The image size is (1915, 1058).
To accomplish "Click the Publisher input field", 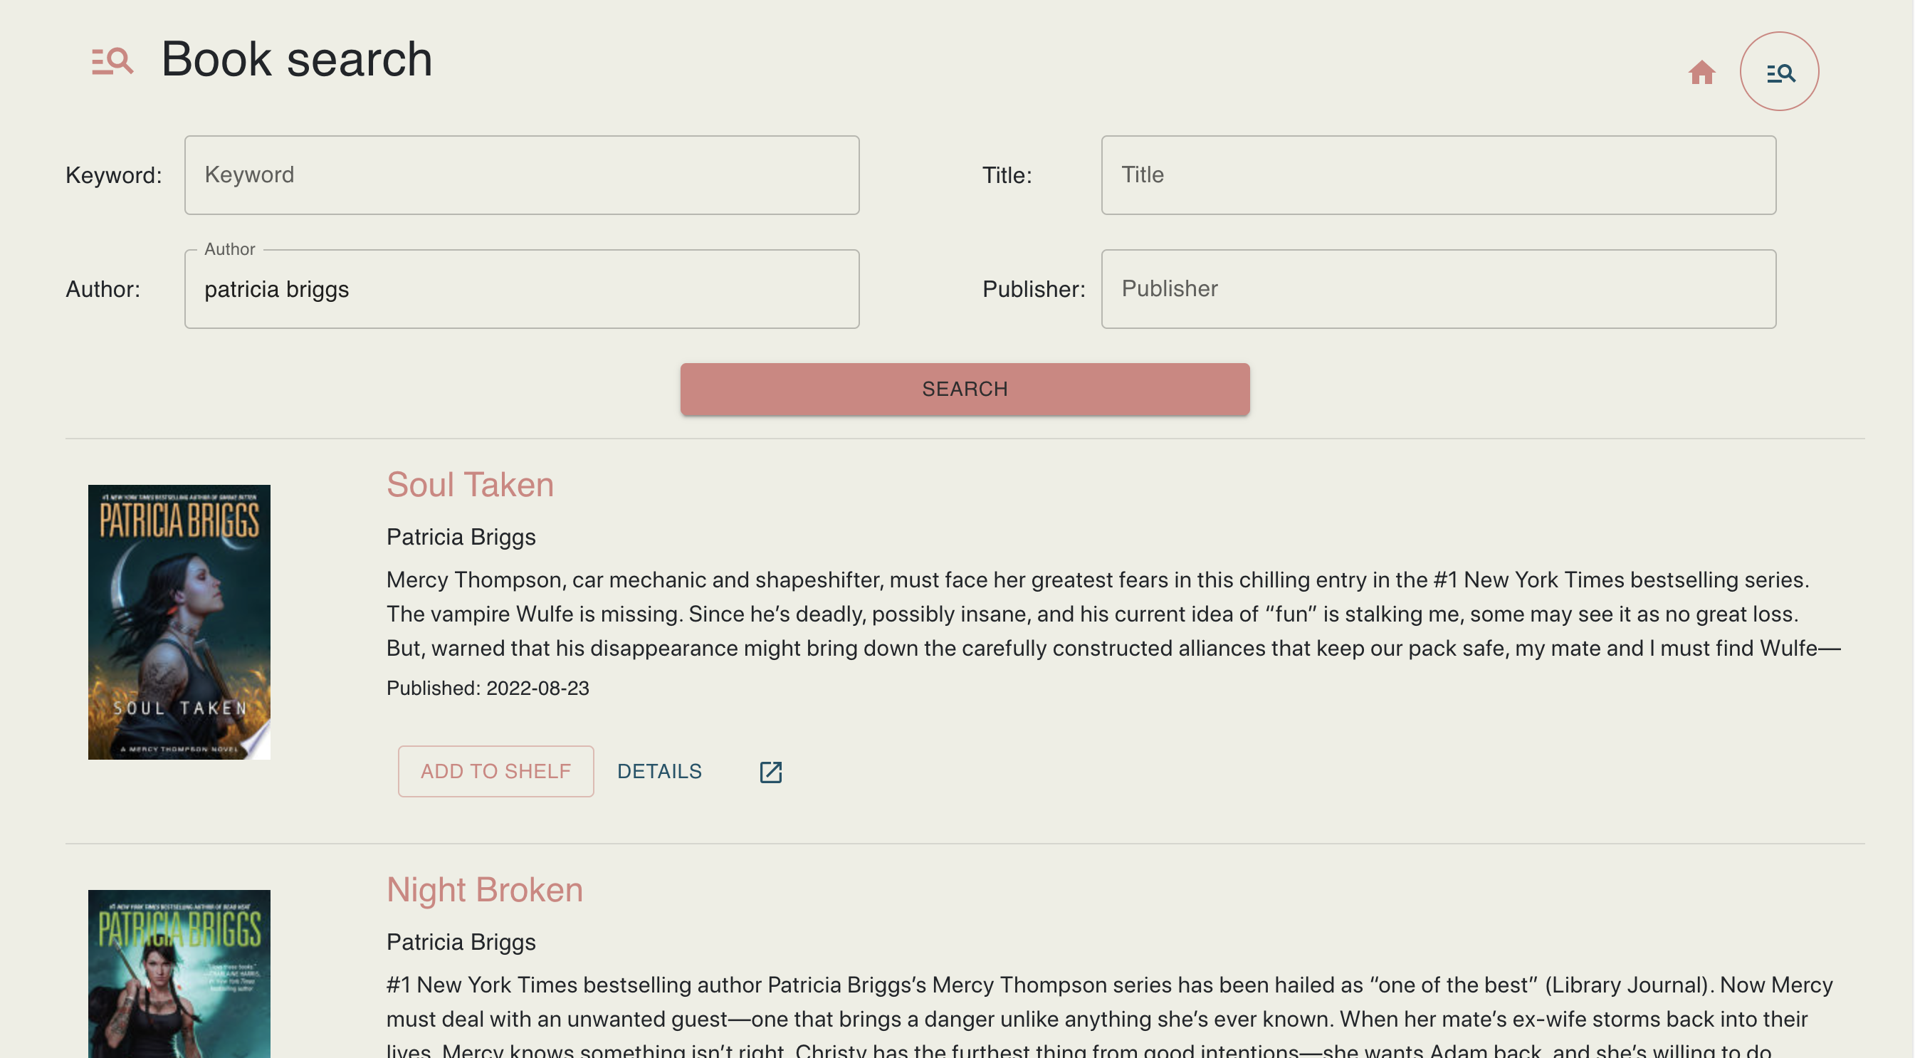I will tap(1438, 289).
